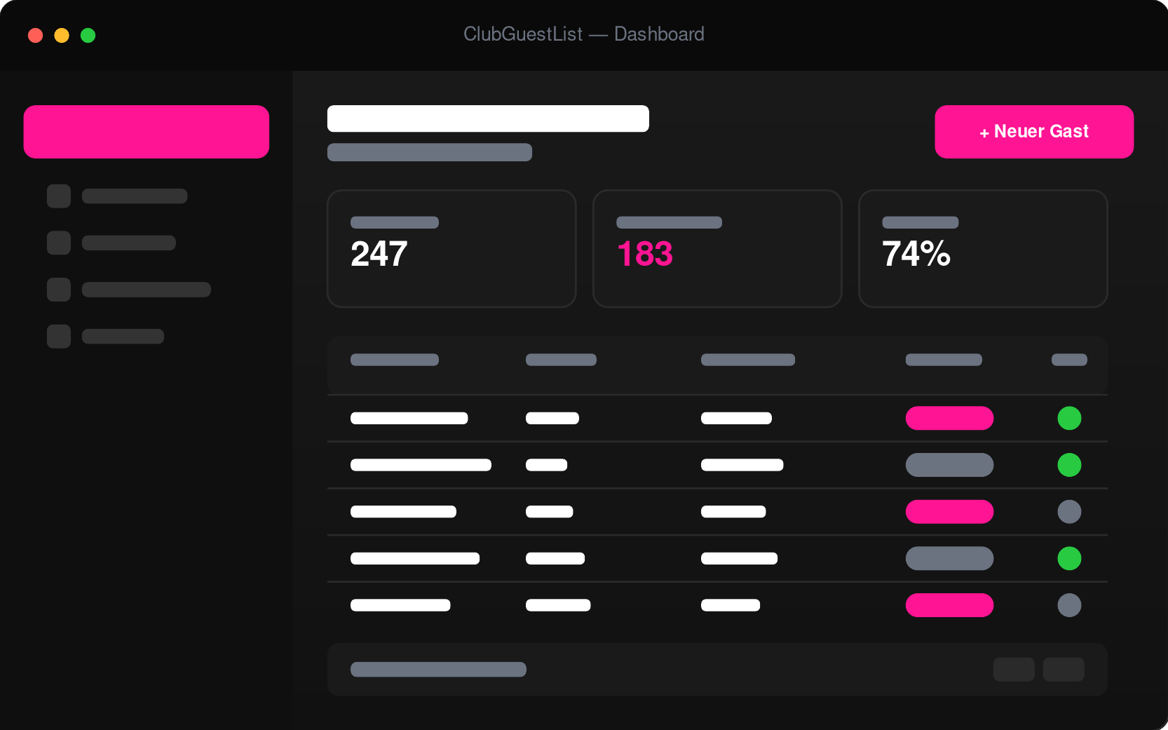This screenshot has width=1168, height=730.
Task: Click the green macOS maximize window button
Action: pos(88,35)
